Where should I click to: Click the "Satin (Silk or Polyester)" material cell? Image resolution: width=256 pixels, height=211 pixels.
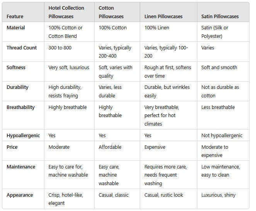[215, 32]
